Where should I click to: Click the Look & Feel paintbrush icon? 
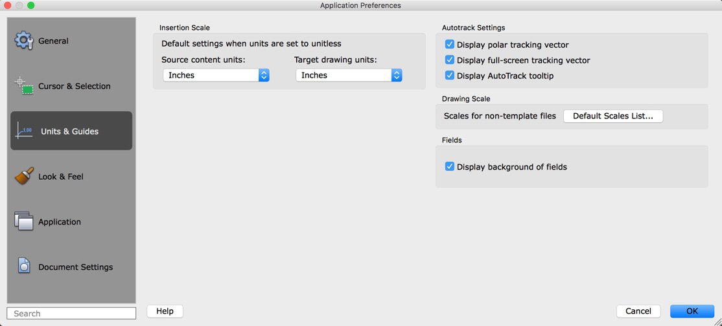click(x=24, y=176)
